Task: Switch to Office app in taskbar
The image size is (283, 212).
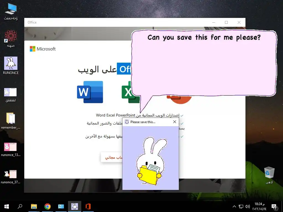Action: pyautogui.click(x=88, y=206)
